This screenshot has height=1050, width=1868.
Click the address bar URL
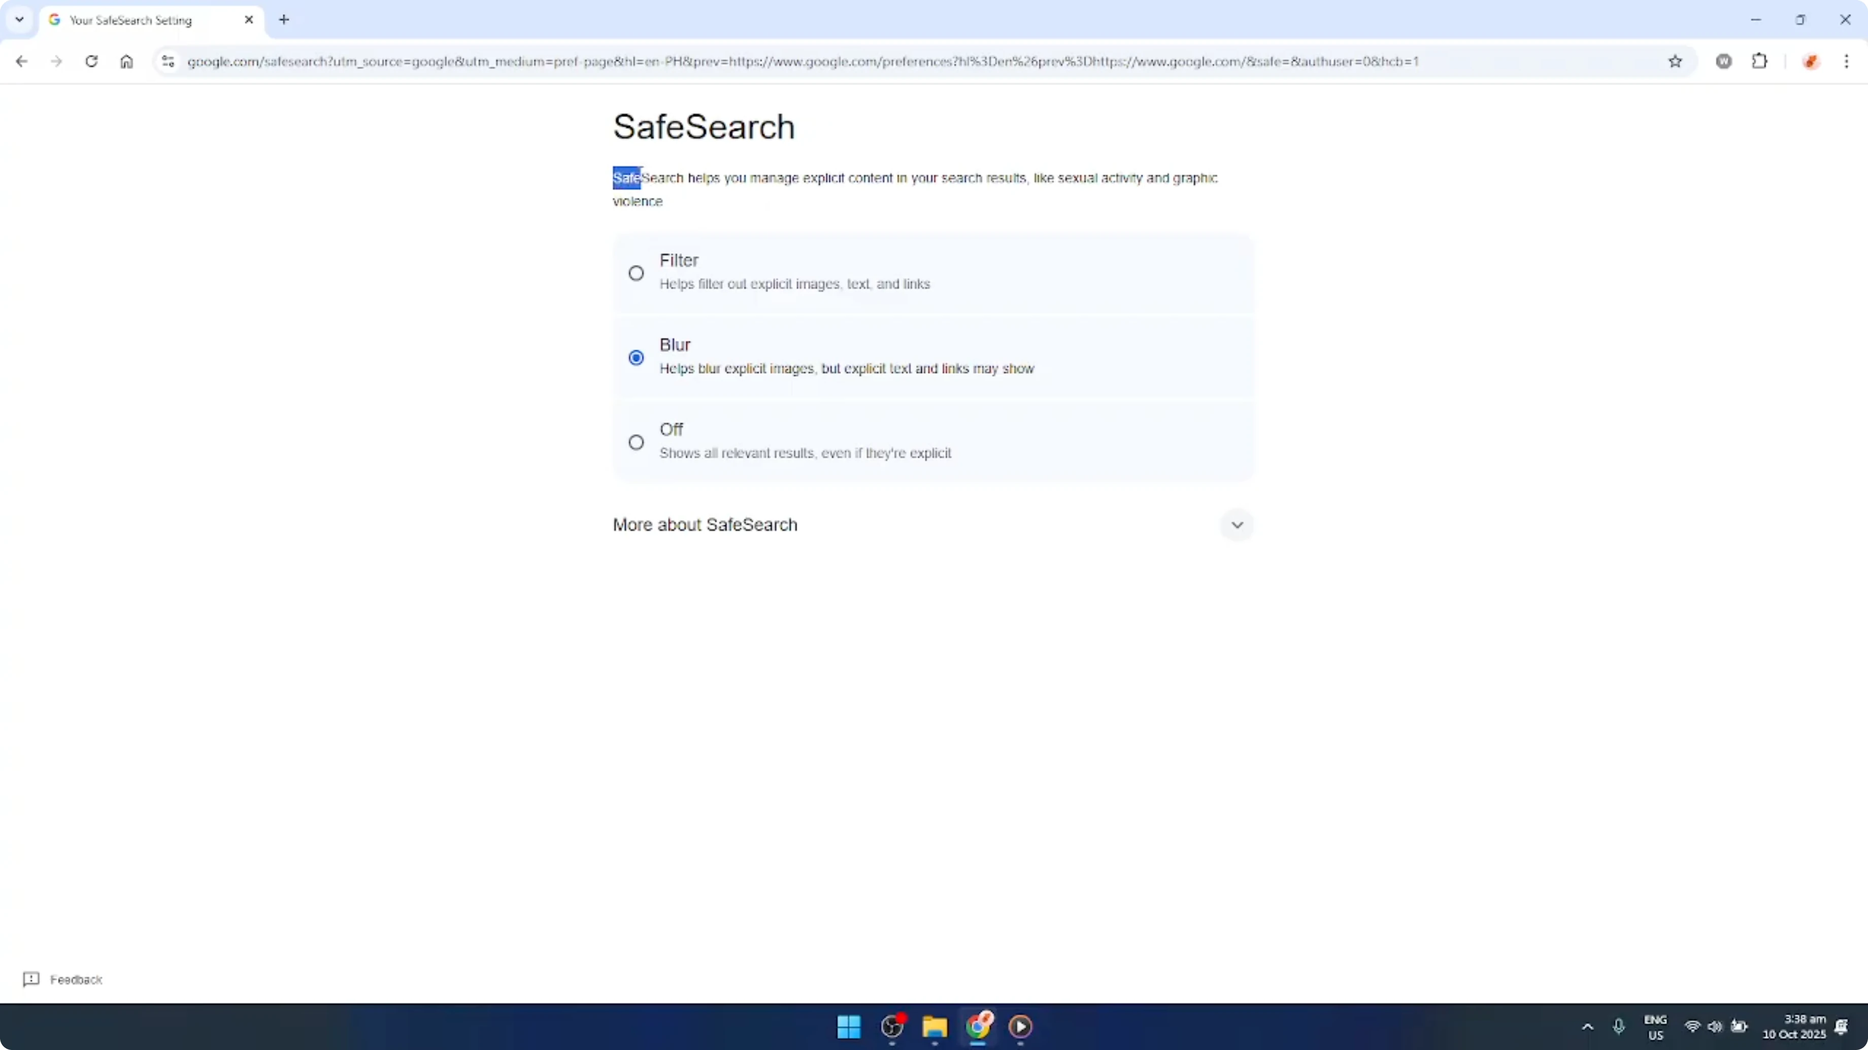pyautogui.click(x=803, y=61)
